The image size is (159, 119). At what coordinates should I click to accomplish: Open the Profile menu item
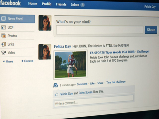pos(47,4)
